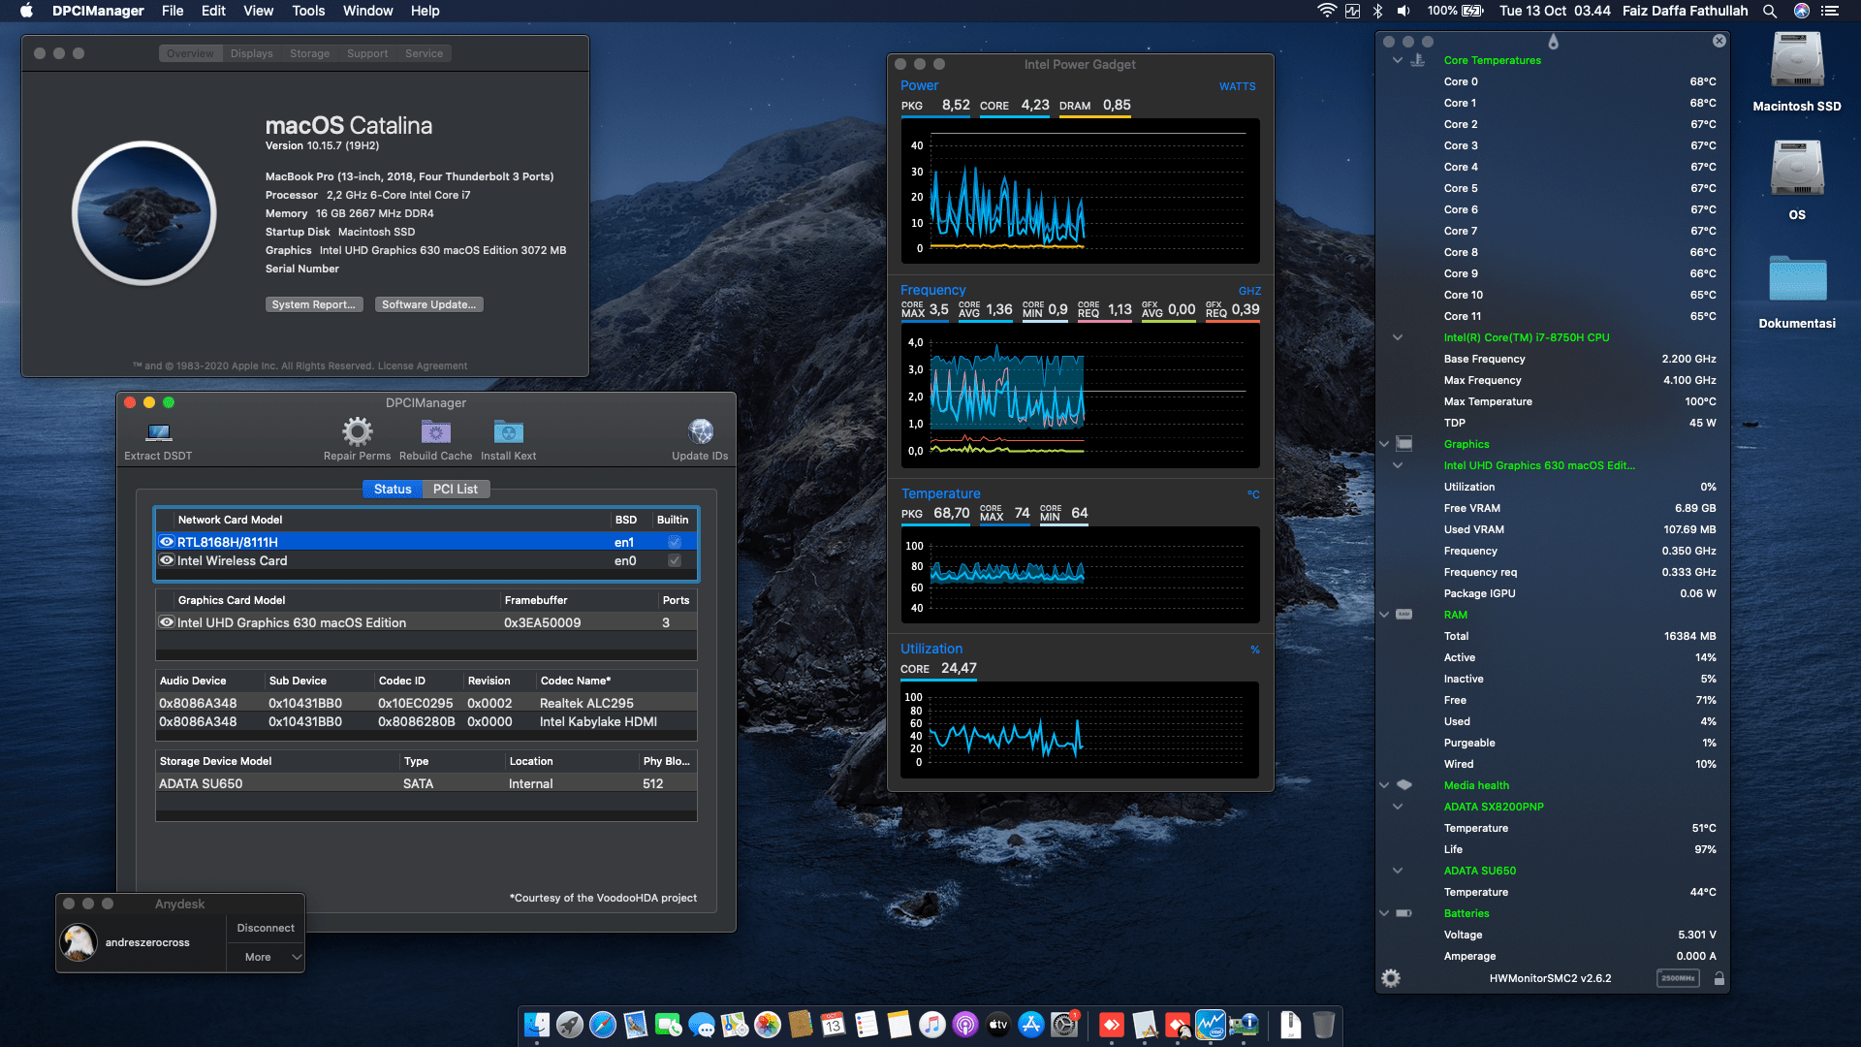Image resolution: width=1861 pixels, height=1047 pixels.
Task: Collapse the Core Temperatures section
Action: tap(1398, 59)
